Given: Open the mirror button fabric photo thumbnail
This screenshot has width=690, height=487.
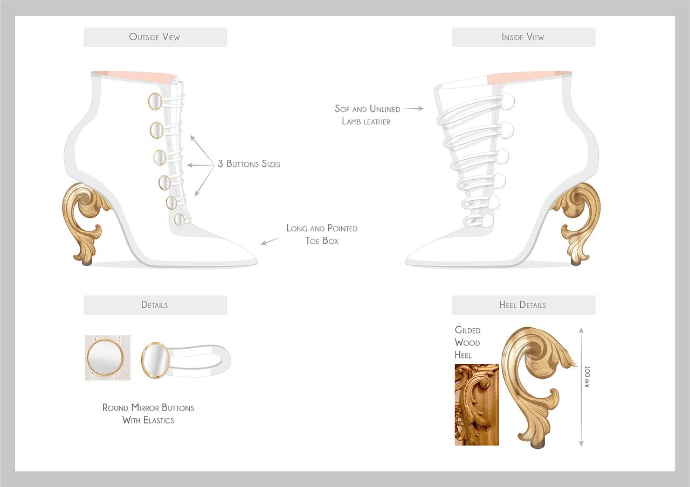Looking at the screenshot, I should click(107, 358).
